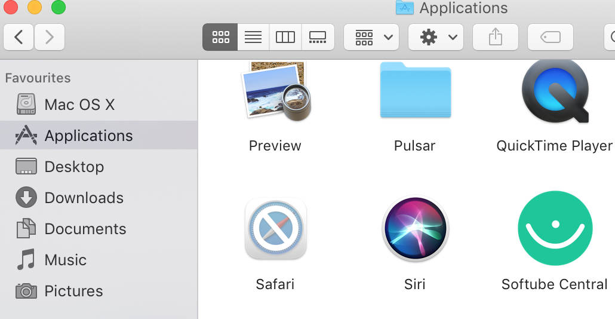Select the Safari app icon

point(276,228)
